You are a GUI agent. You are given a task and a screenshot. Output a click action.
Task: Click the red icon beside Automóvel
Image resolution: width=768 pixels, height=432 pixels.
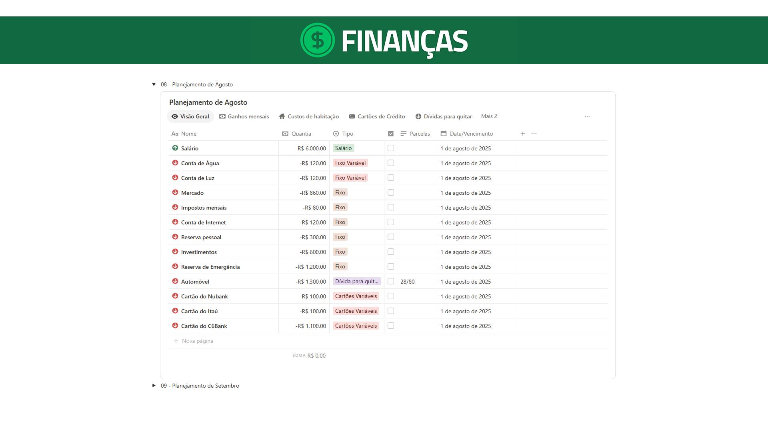coord(175,281)
